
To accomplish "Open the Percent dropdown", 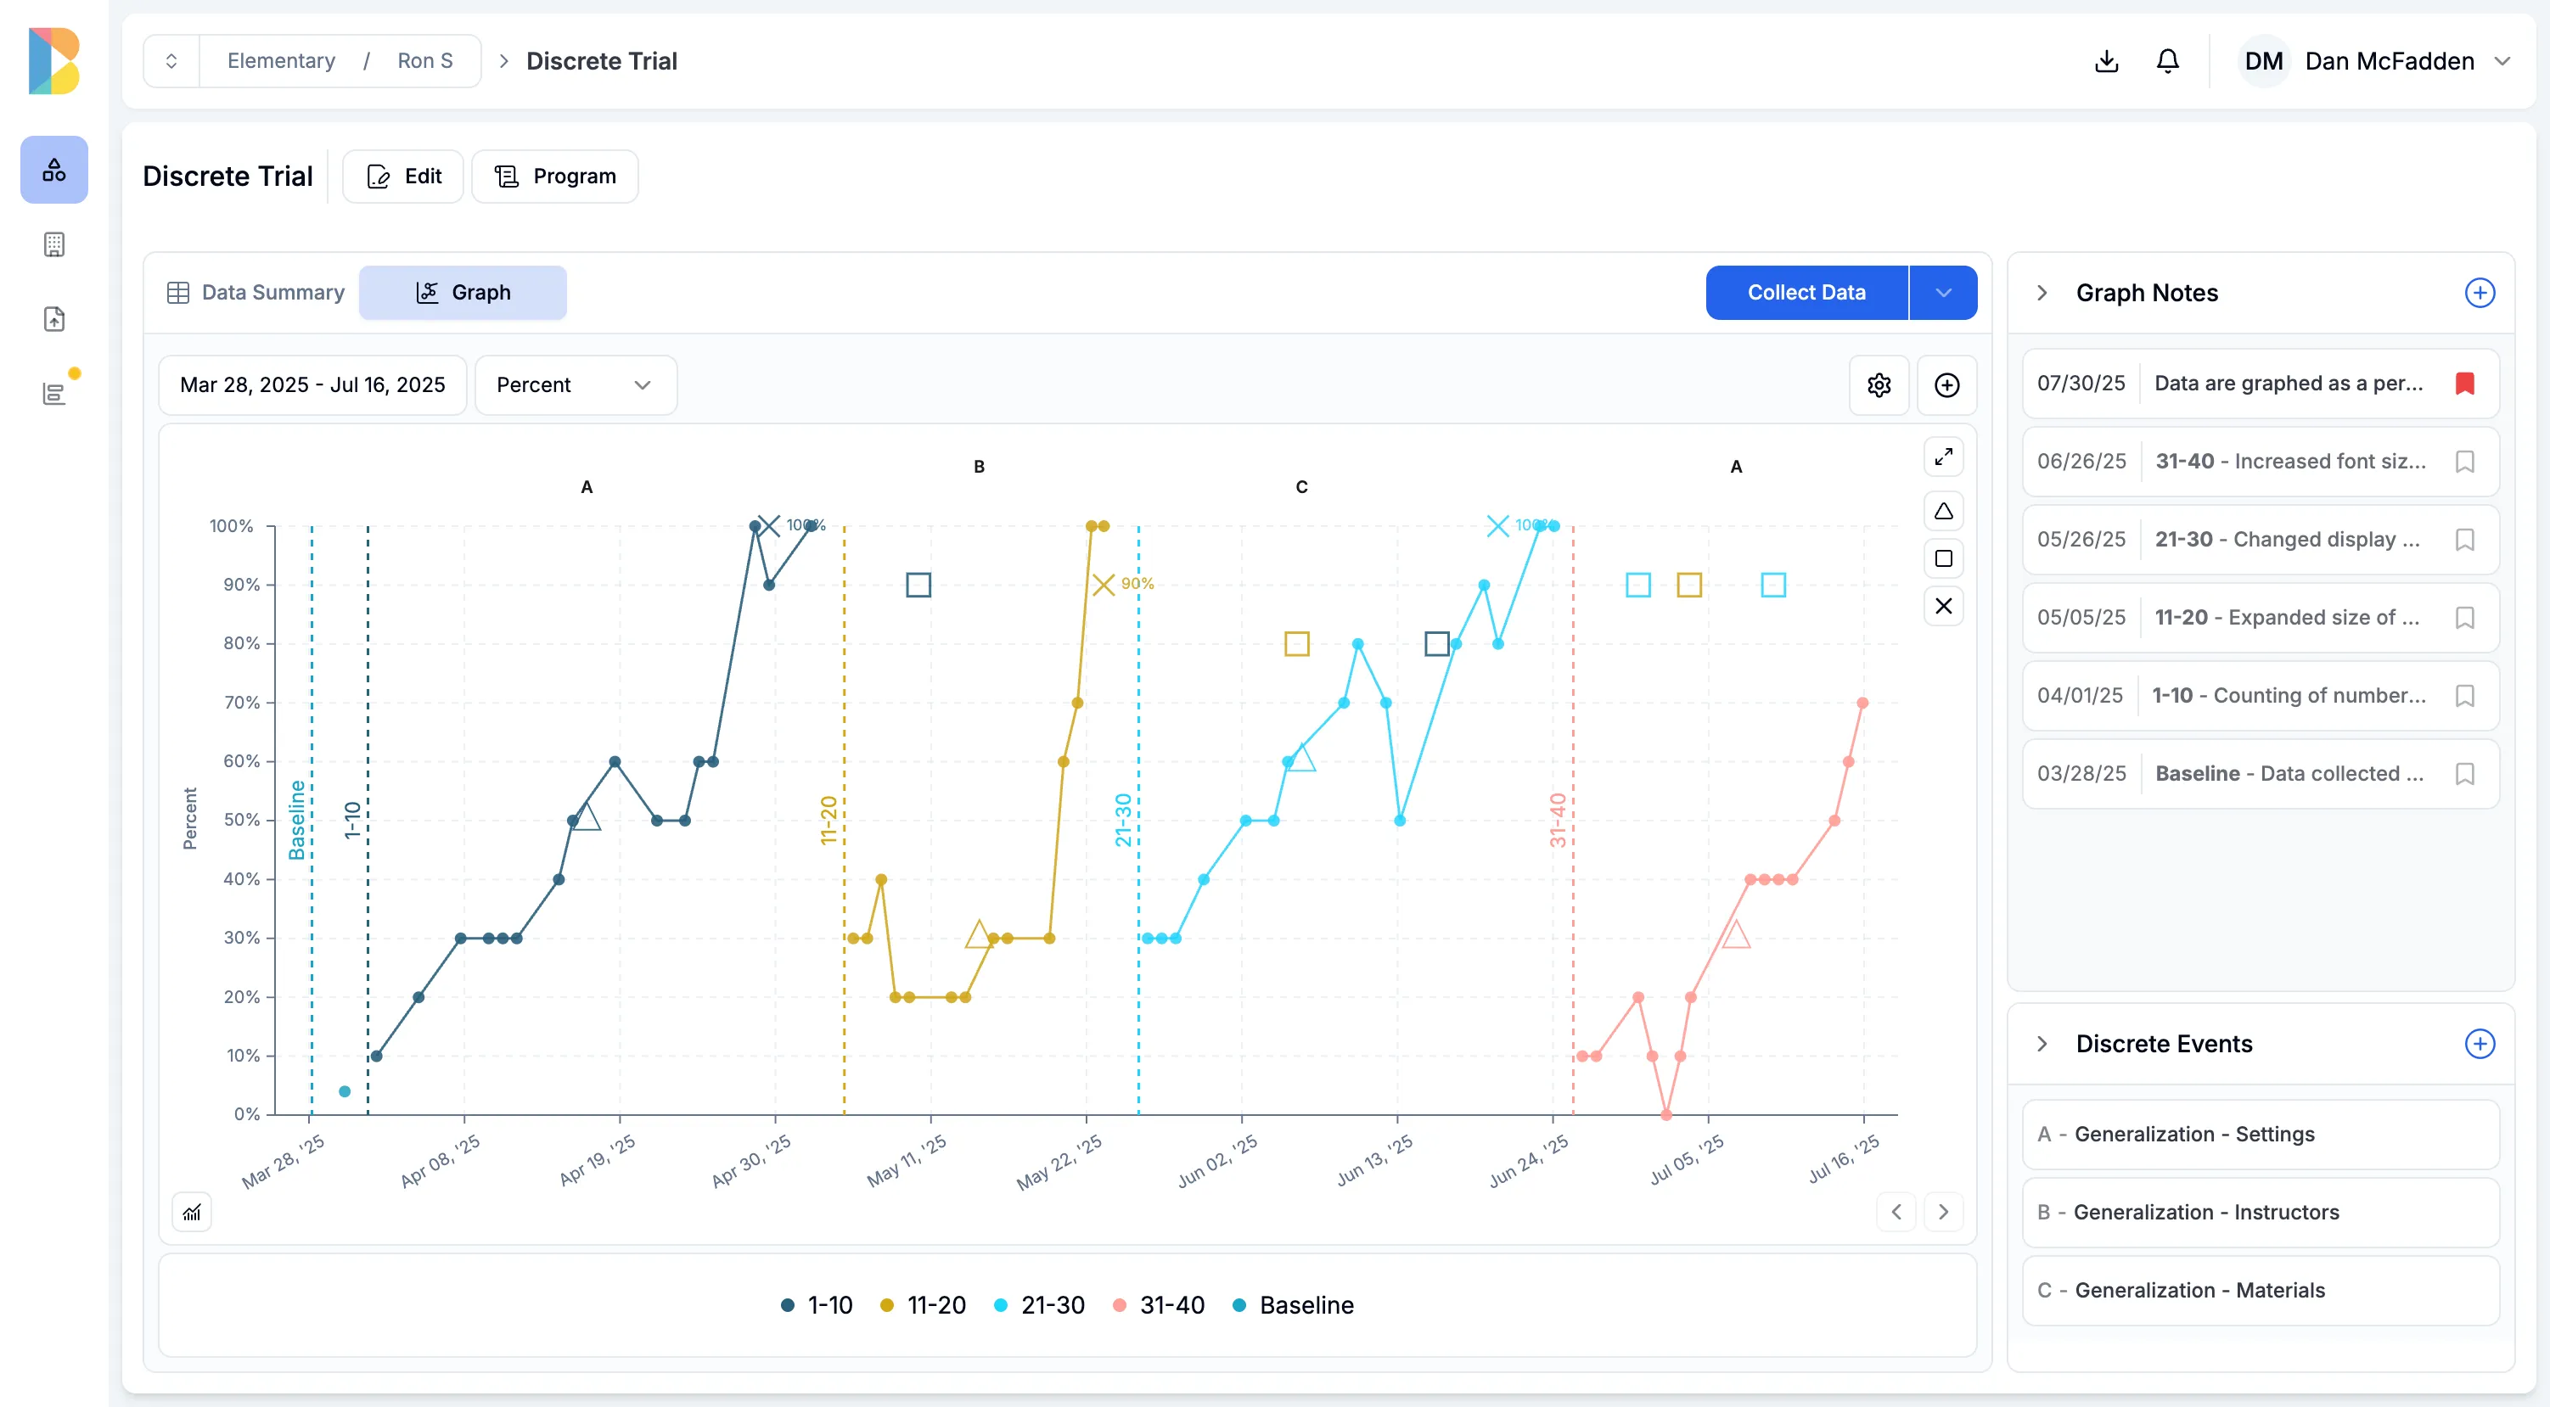I will coord(576,385).
